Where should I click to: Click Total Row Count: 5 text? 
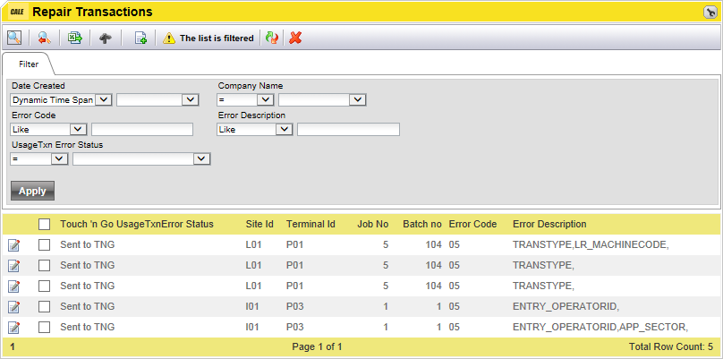point(671,346)
